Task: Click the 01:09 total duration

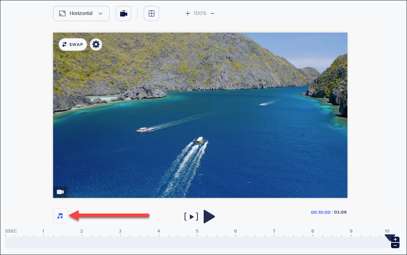Action: pyautogui.click(x=340, y=213)
